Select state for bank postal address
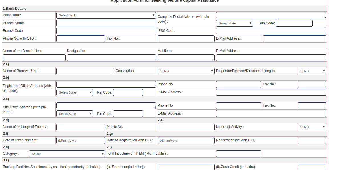This screenshot has width=341, height=170. point(234,23)
